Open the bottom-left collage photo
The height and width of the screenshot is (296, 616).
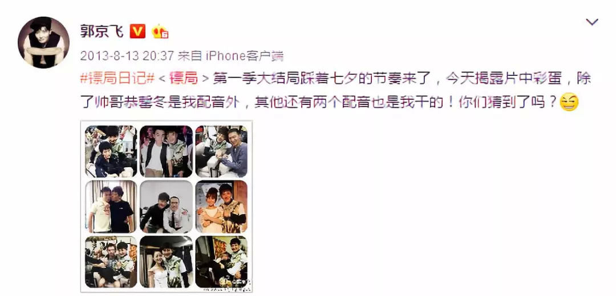112,261
